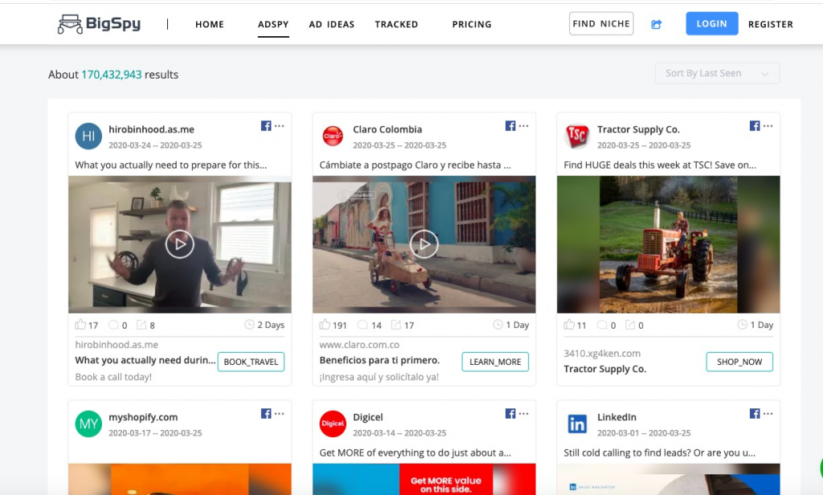The image size is (823, 495).
Task: Click the blue LOGIN button
Action: [x=712, y=23]
